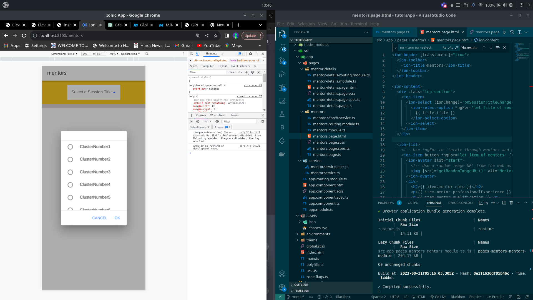
Task: Open Source Control in the activity bar
Action: point(282,61)
